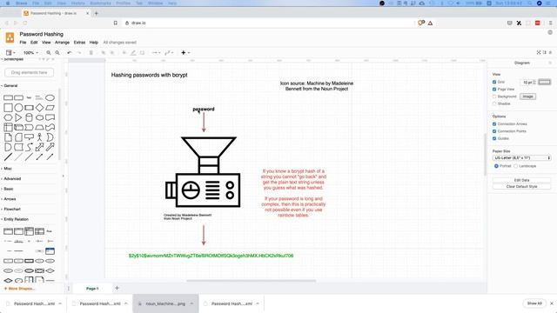Select the callout speech bubble shape

point(29,137)
